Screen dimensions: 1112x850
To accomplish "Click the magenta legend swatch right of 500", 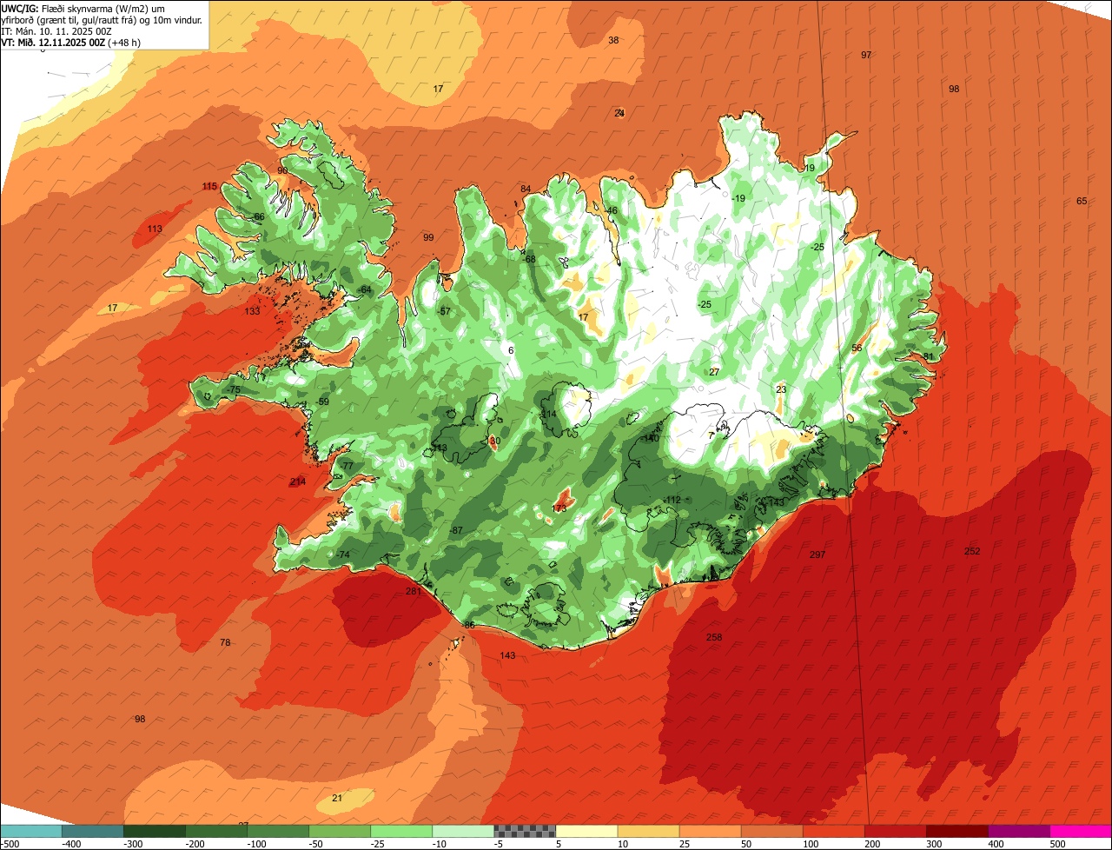I will click(1081, 831).
